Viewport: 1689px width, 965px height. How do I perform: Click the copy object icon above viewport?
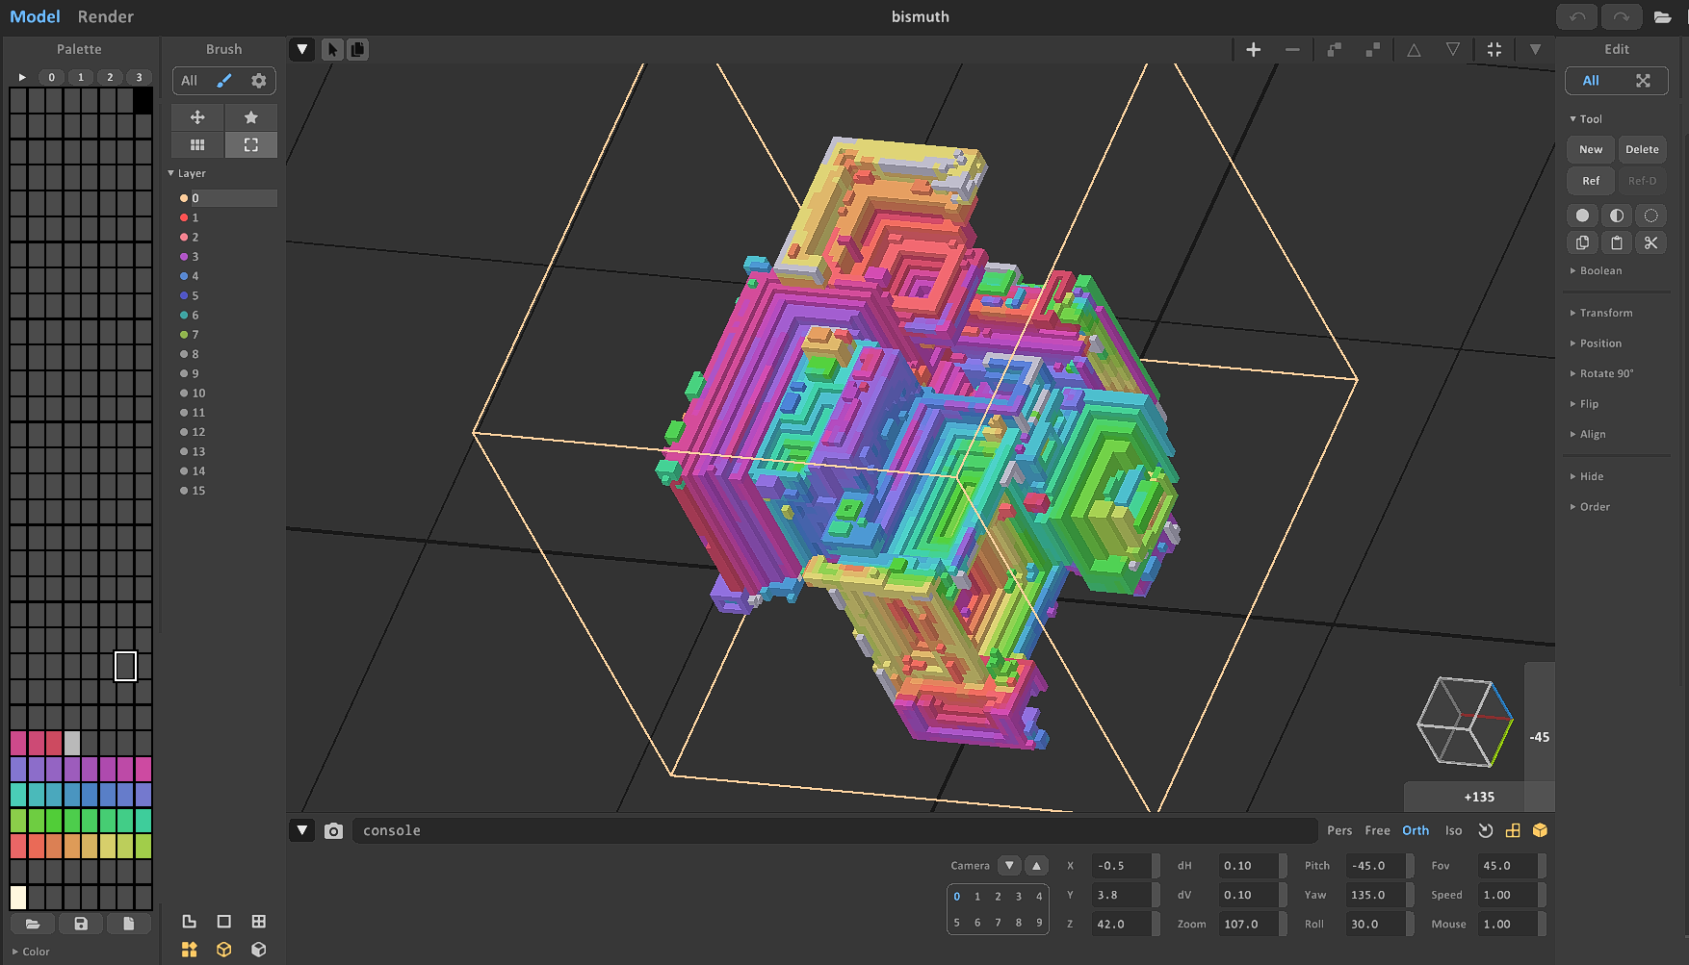coord(357,49)
